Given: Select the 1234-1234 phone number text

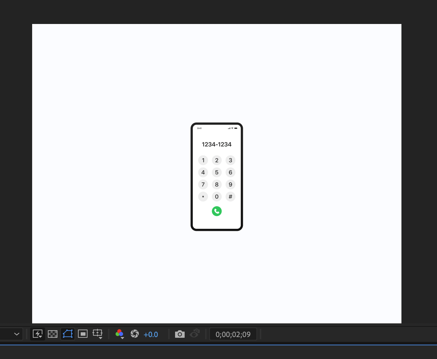Looking at the screenshot, I should [x=217, y=145].
